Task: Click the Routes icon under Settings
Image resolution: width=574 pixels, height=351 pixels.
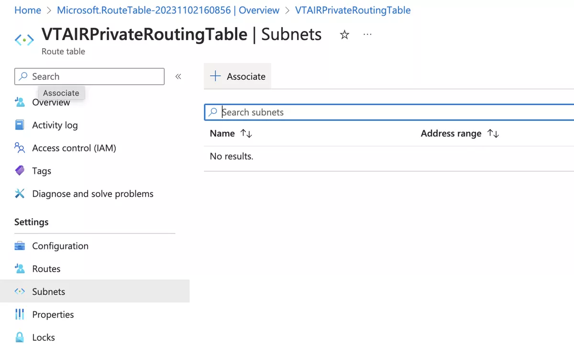Action: 20,268
